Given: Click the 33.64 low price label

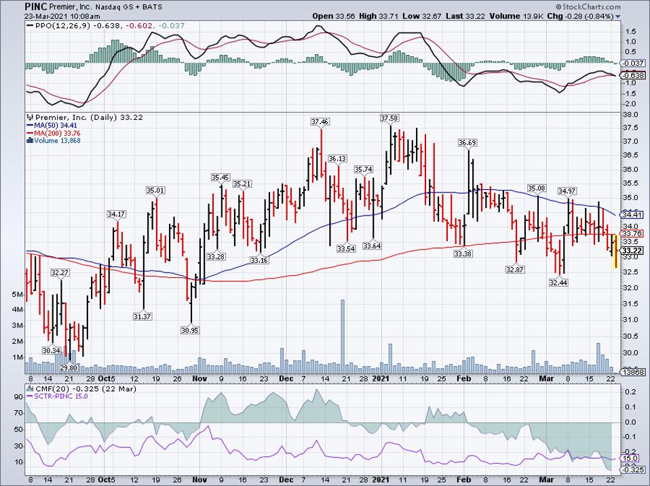Looking at the screenshot, I should coord(372,246).
